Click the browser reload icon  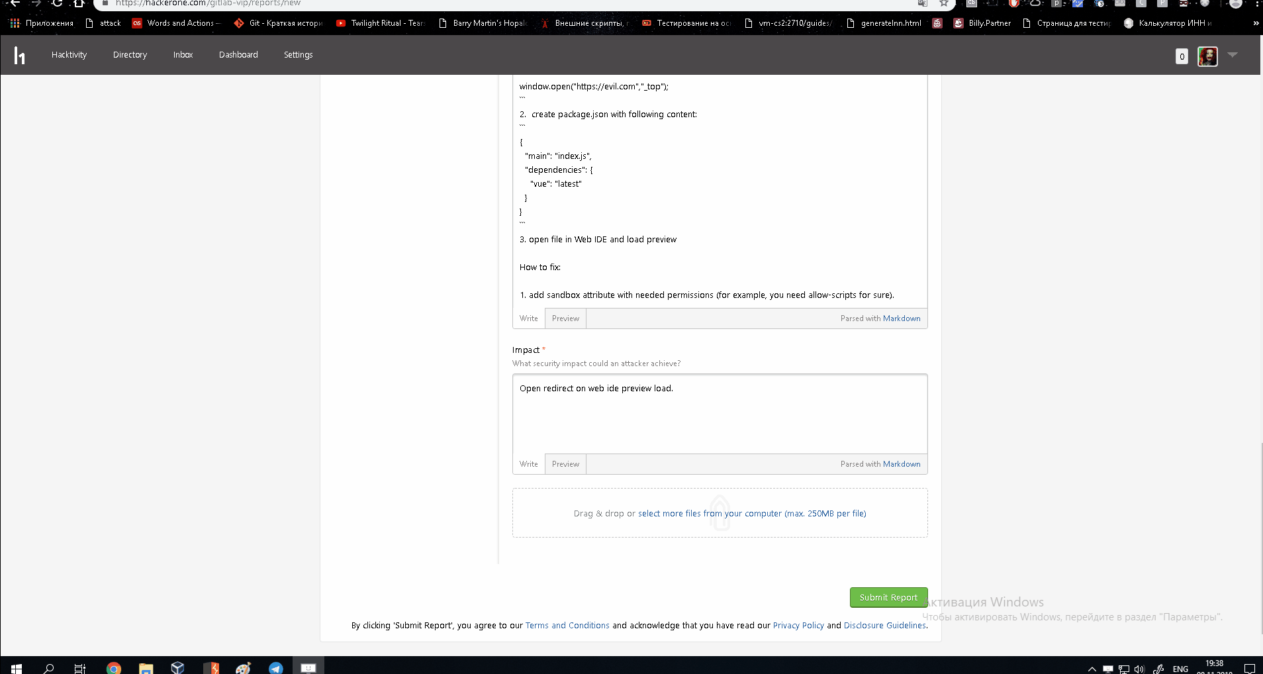pos(57,3)
